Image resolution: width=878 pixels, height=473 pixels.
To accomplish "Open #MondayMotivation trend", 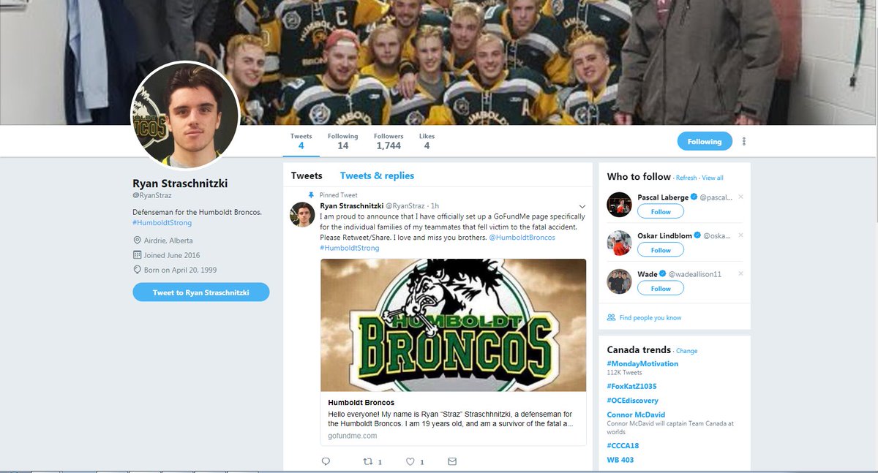I will 642,363.
